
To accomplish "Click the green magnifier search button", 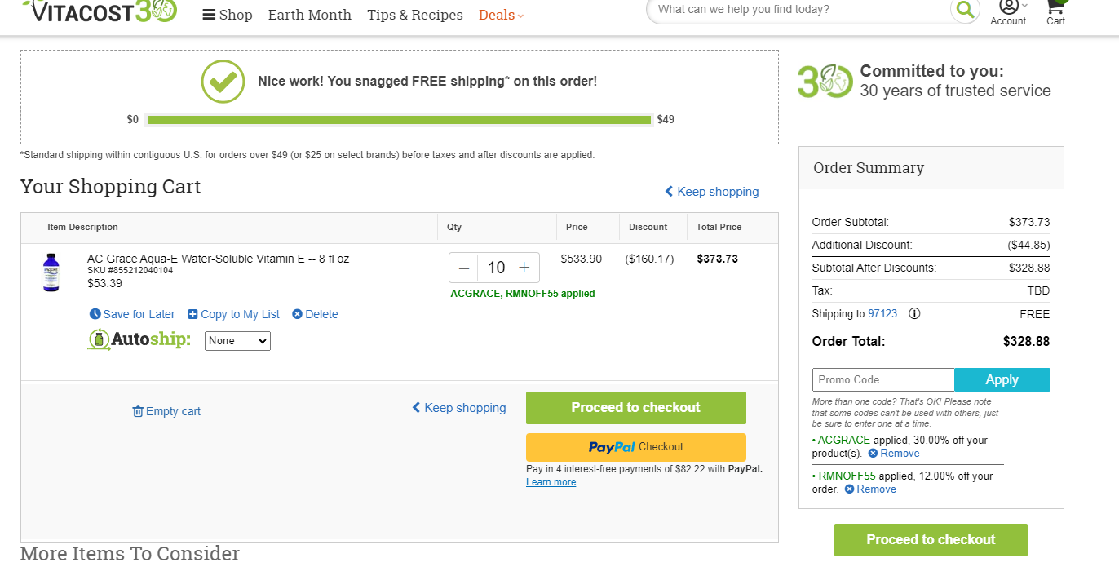I will coord(965,10).
